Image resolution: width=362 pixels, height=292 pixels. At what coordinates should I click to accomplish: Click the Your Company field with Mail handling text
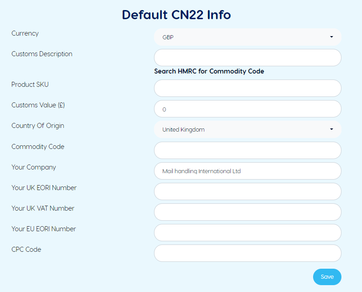tap(247, 171)
